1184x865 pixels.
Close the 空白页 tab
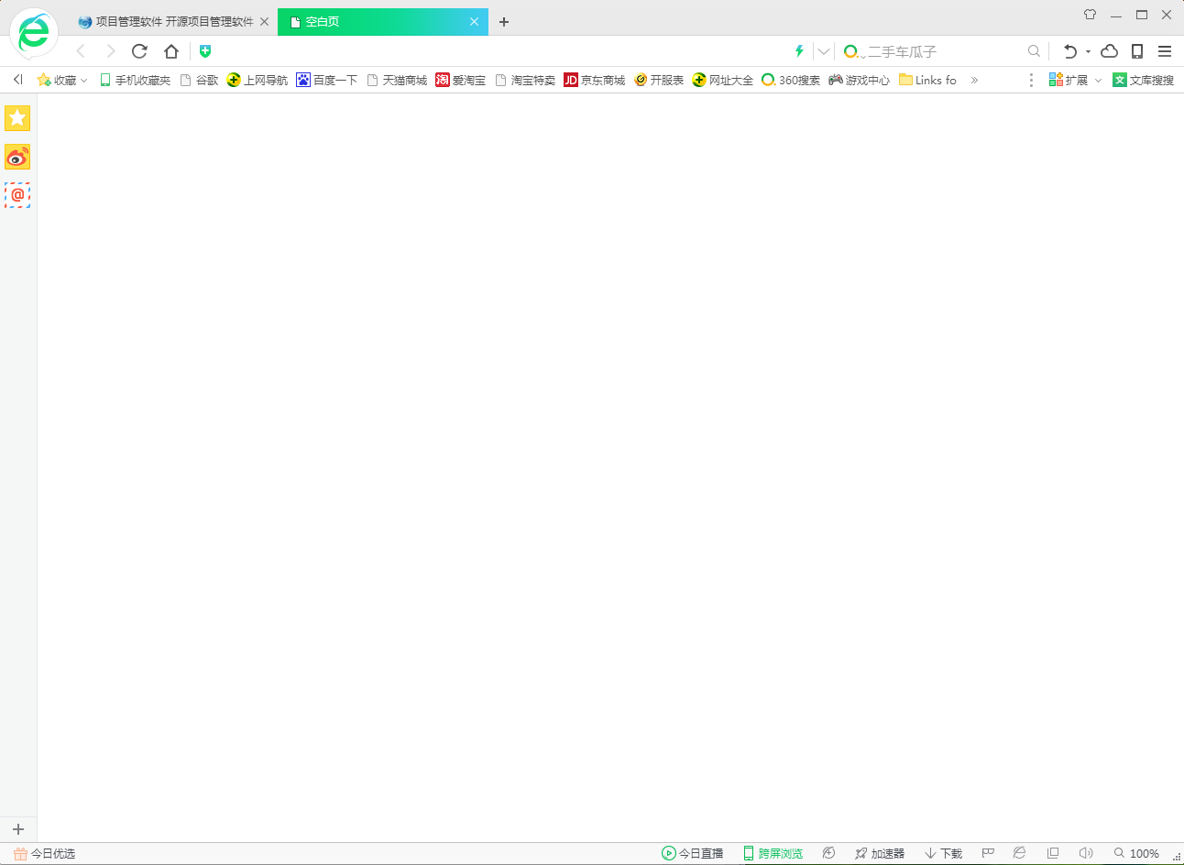(474, 22)
